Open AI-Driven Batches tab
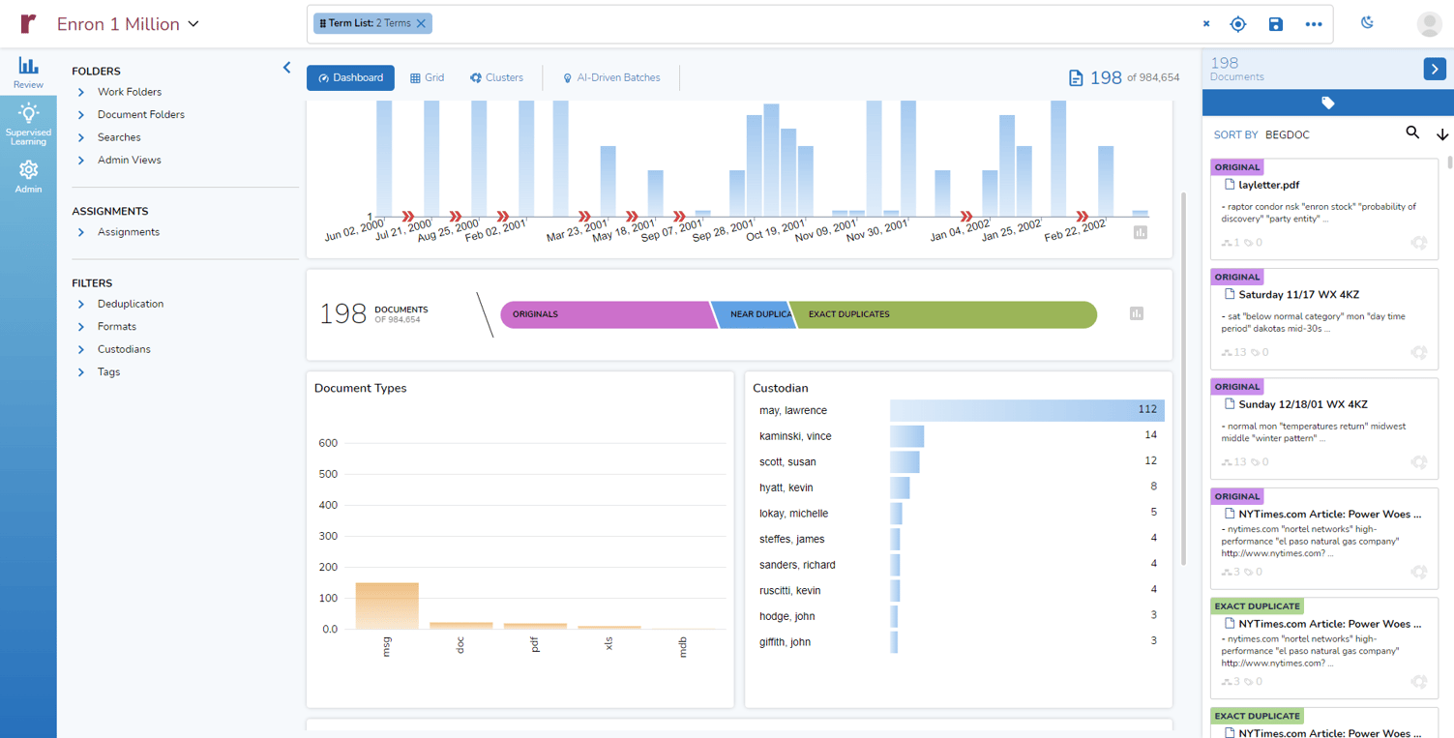This screenshot has height=738, width=1454. (611, 77)
